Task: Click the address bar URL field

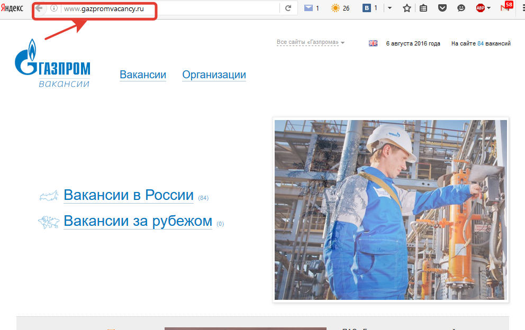Action: (171, 8)
